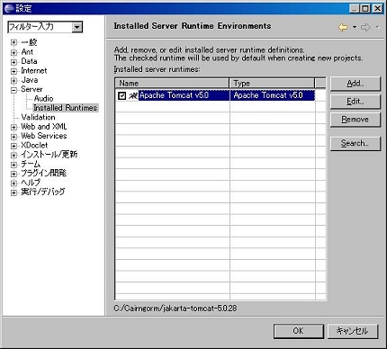Click the Edit.. button
Viewport: 387px width, 349px height.
355,102
